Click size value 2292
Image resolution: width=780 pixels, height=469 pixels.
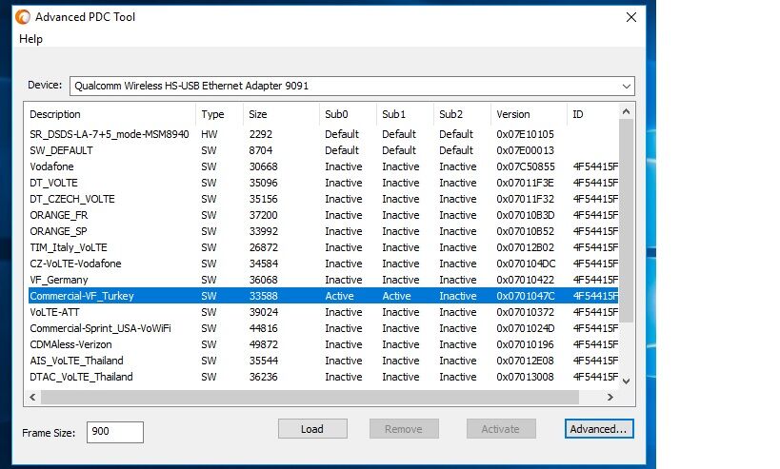pyautogui.click(x=261, y=134)
